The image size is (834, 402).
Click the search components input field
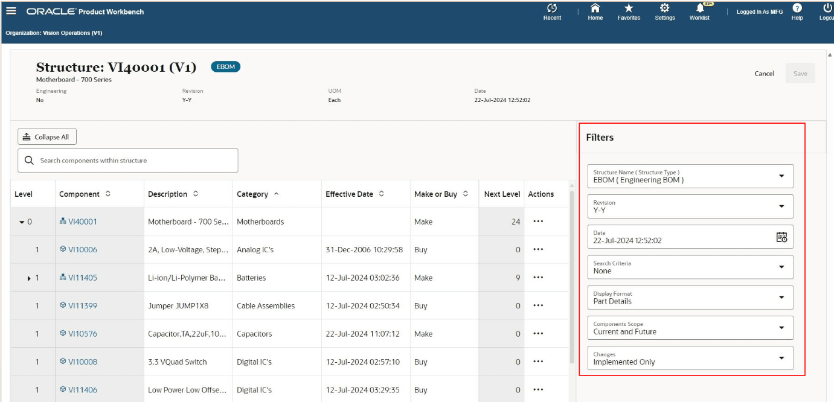coord(128,161)
